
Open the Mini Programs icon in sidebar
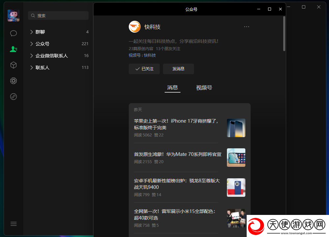click(14, 97)
